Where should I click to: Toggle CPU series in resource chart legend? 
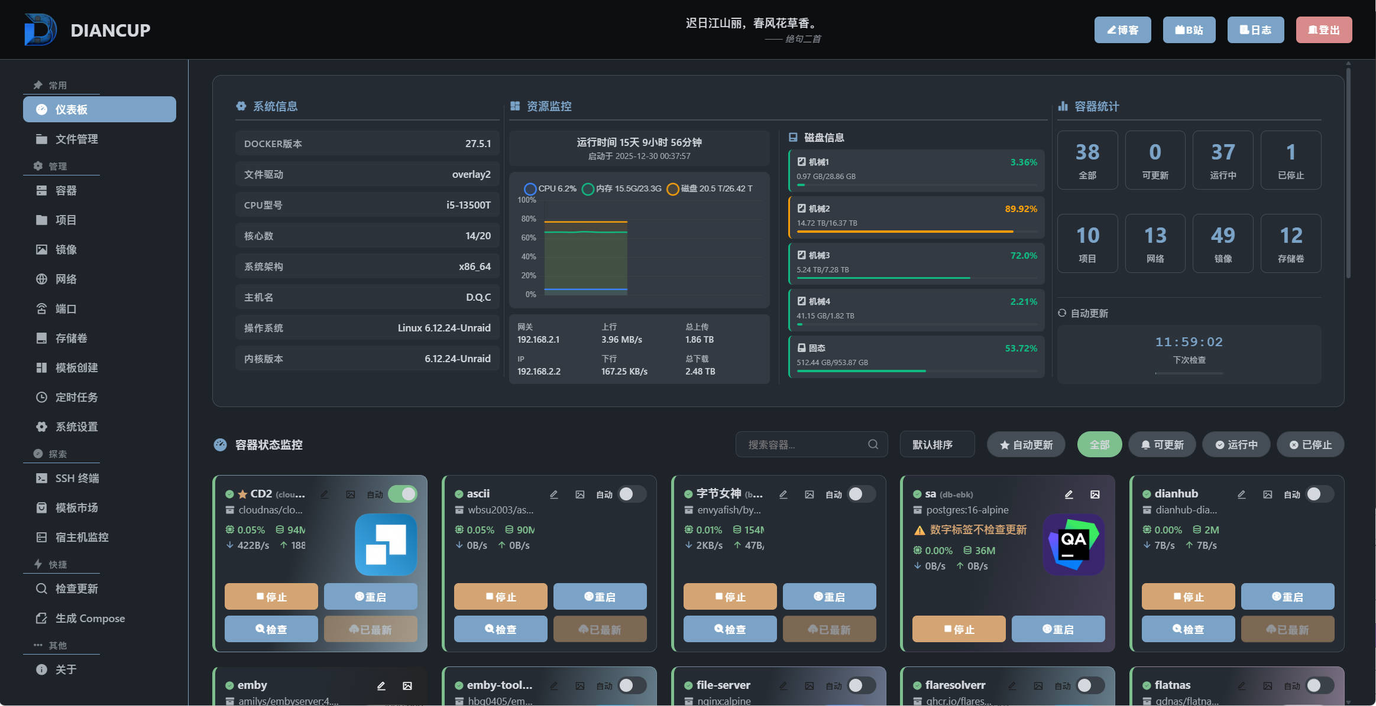[x=550, y=188]
